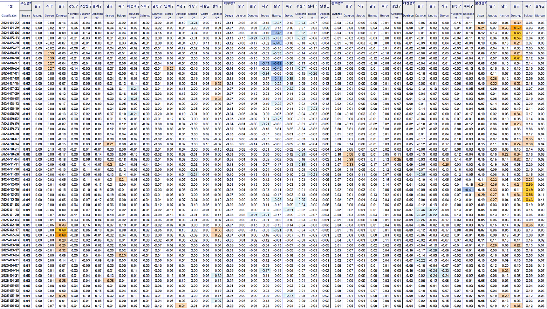Select the Dalseo-gu column header
Image resolution: width=547 pixels, height=309 pixels.
coord(313,15)
